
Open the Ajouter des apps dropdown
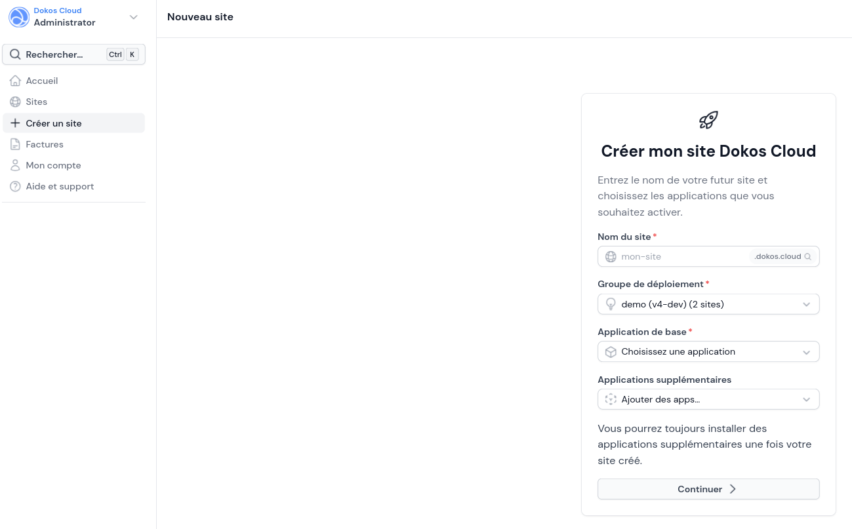coord(708,399)
